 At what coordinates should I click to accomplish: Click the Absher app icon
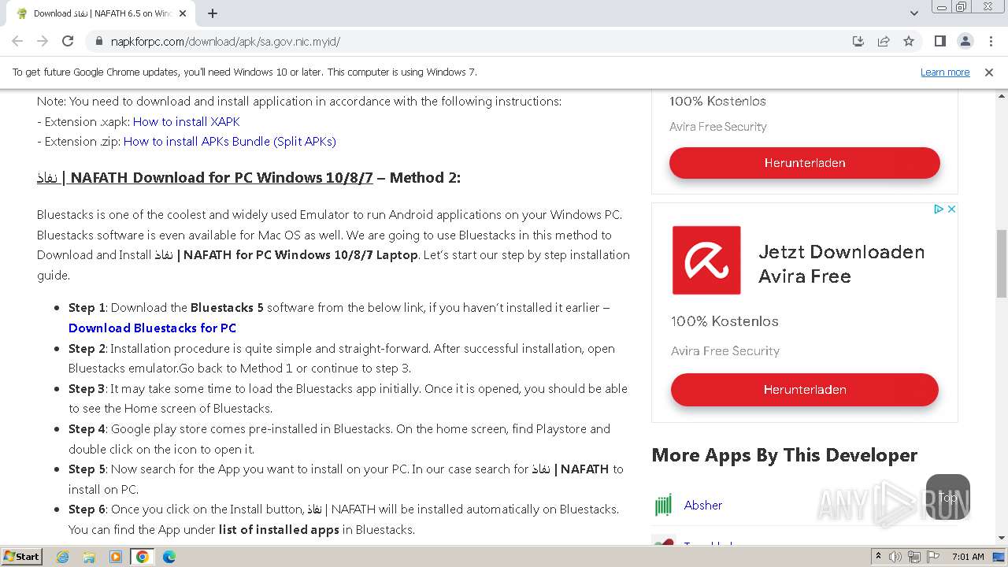click(x=664, y=505)
